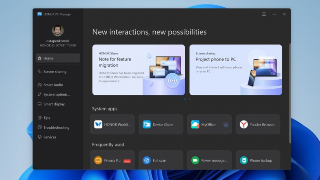
Task: Open the hamburger menu in title bar
Action: [264, 14]
